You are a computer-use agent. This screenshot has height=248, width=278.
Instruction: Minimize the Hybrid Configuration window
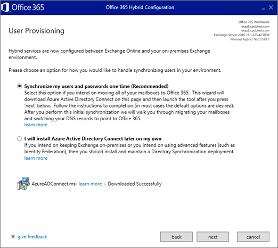[x=263, y=8]
